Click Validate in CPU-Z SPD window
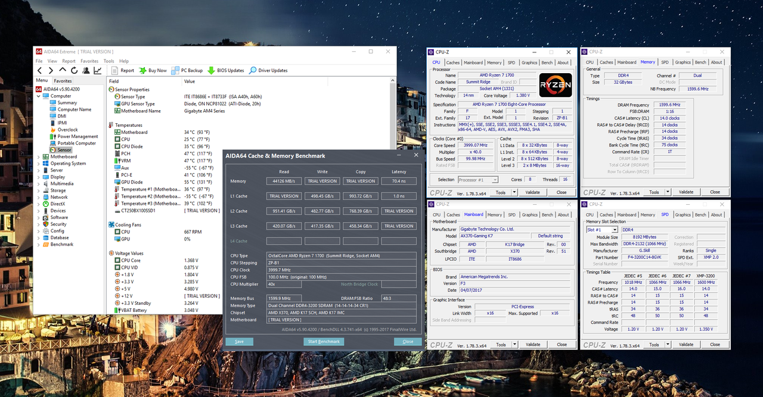Viewport: 763px width, 397px height. [x=686, y=344]
